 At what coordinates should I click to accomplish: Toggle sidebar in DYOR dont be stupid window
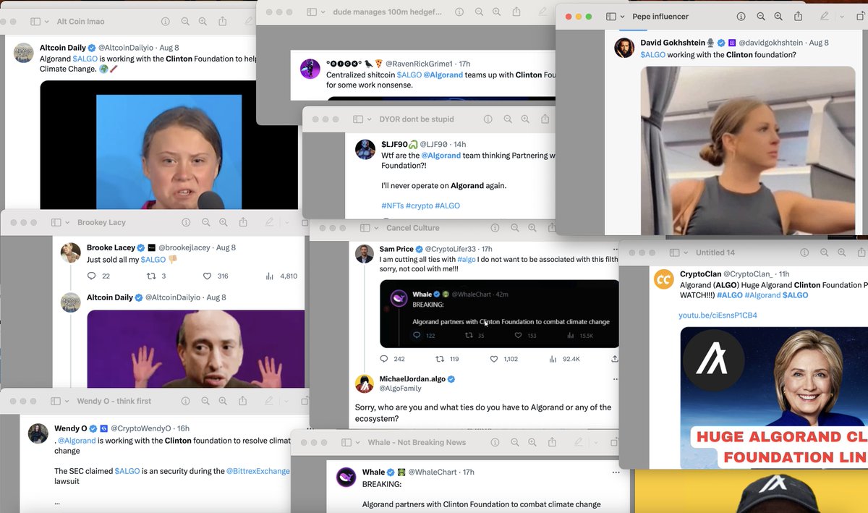[x=358, y=119]
